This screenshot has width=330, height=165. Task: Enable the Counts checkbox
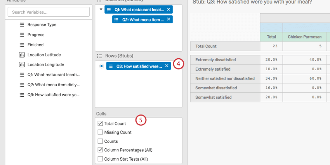pos(101,141)
